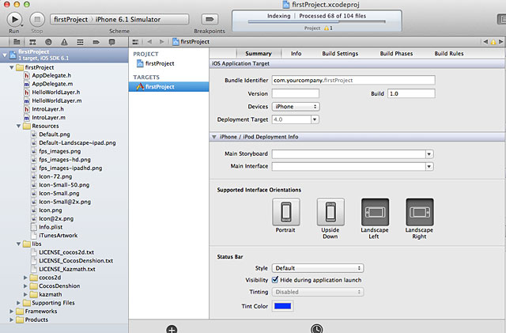Open the Main Interface dropdown arrow
Screen dimensions: 506x333
point(429,166)
